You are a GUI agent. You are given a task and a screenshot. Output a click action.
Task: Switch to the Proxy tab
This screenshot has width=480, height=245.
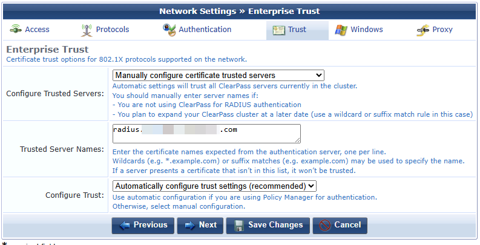[442, 30]
